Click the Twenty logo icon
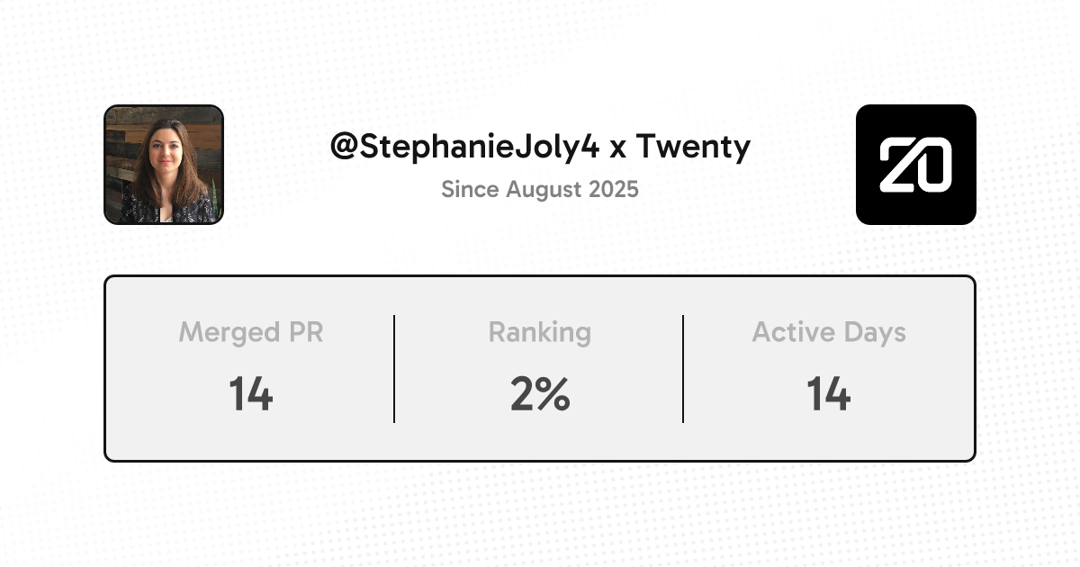 pos(915,165)
